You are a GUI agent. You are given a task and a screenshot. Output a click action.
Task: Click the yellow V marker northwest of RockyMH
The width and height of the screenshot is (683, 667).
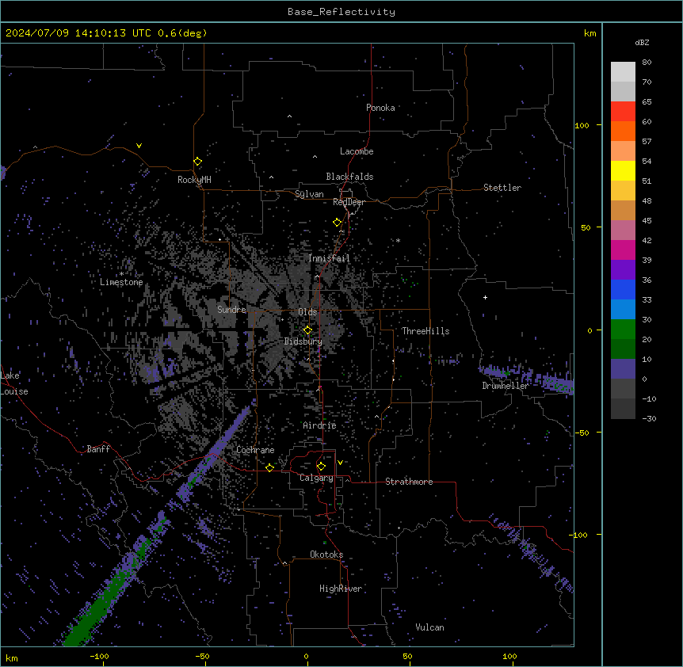click(x=139, y=146)
